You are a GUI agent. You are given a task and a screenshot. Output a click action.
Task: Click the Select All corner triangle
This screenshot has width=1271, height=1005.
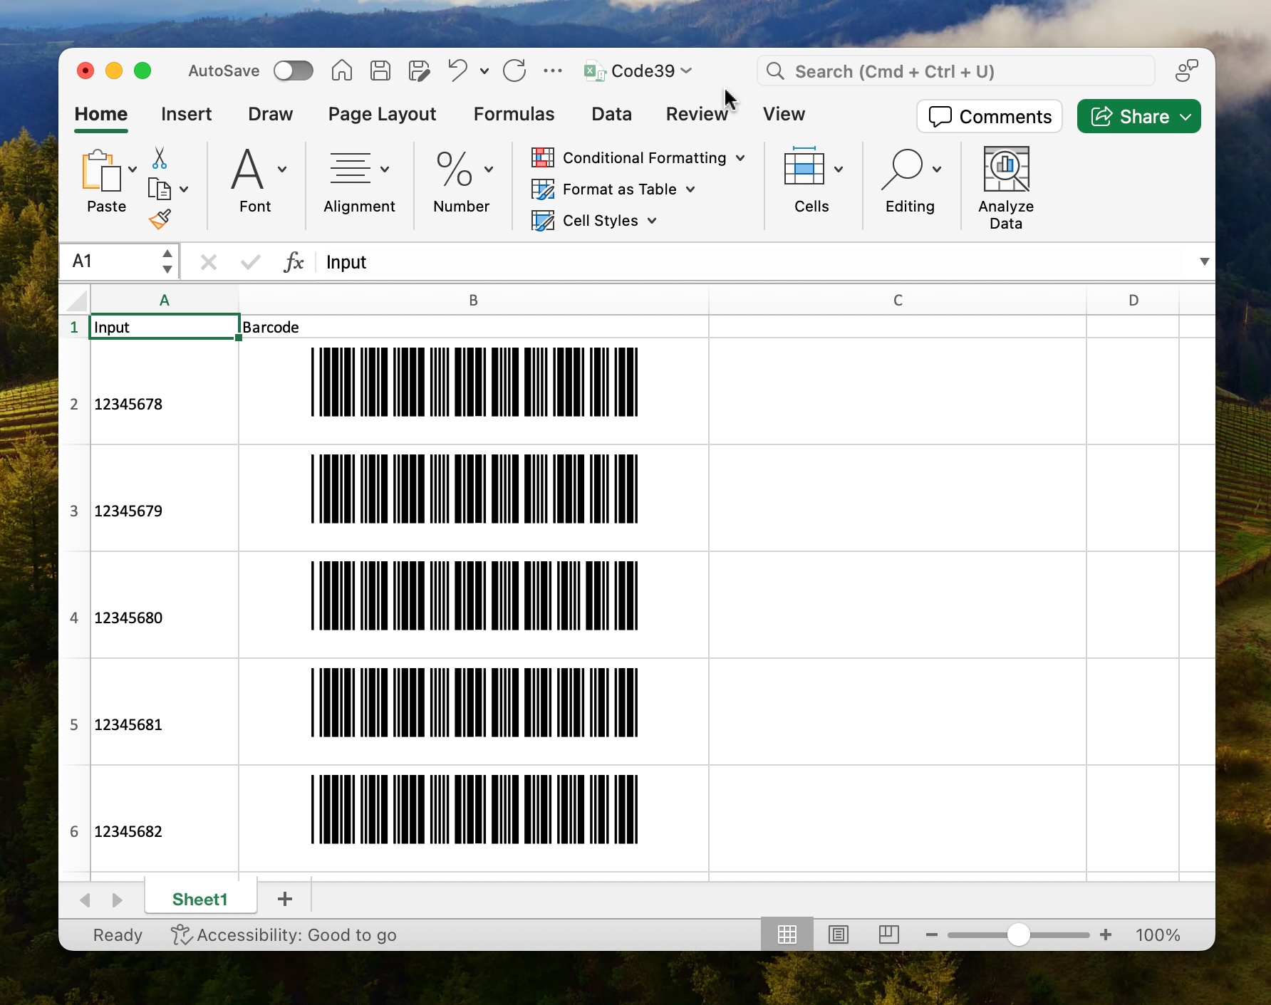click(76, 301)
